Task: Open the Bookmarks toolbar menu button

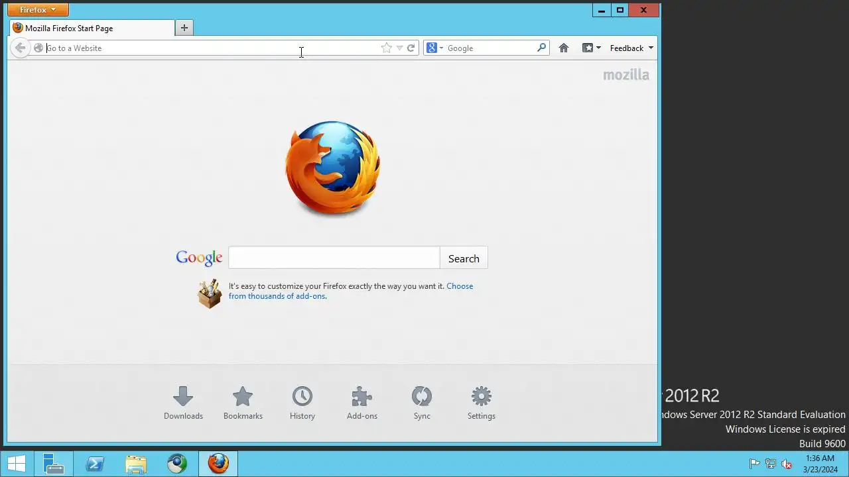Action: coord(592,48)
